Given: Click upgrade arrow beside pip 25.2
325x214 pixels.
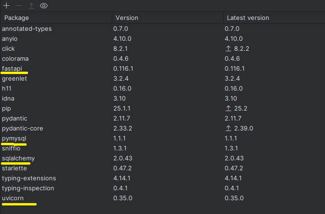Looking at the screenshot, I should tap(228, 108).
